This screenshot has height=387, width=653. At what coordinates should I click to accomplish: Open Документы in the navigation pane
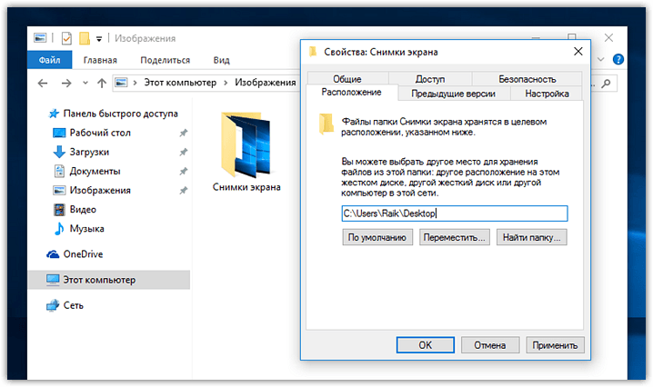pyautogui.click(x=95, y=171)
